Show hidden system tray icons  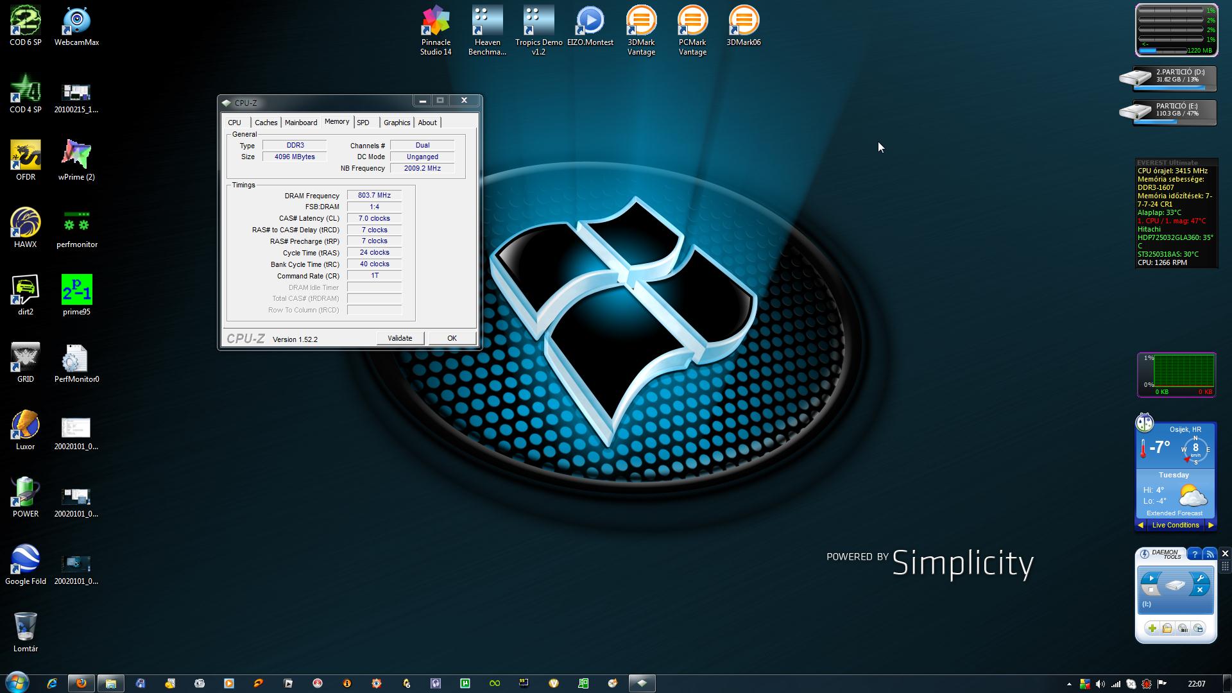coord(1069,684)
